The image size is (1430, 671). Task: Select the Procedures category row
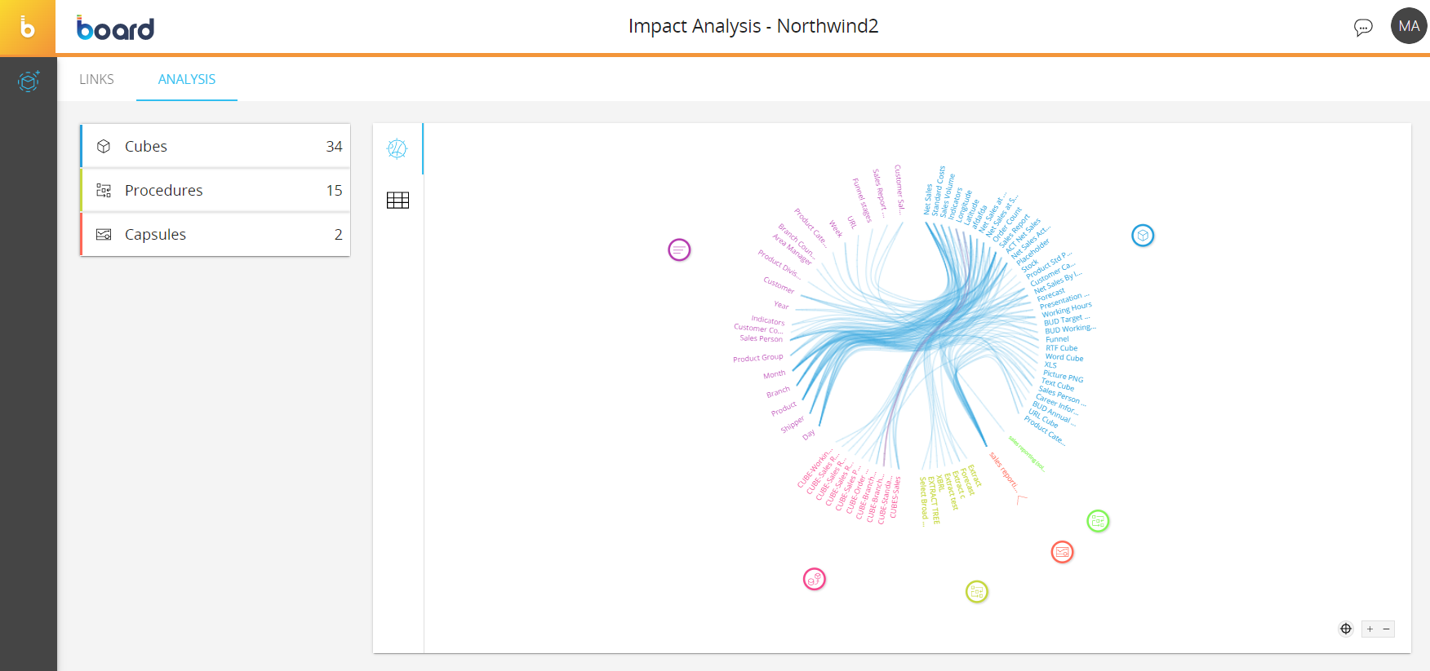coord(215,190)
